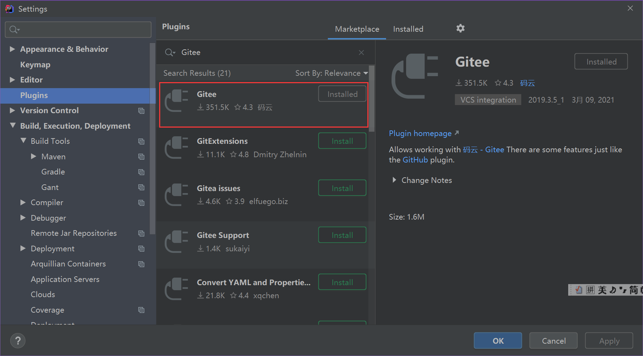643x356 pixels.
Task: Open the 码云 vendor link in details
Action: pyautogui.click(x=527, y=83)
